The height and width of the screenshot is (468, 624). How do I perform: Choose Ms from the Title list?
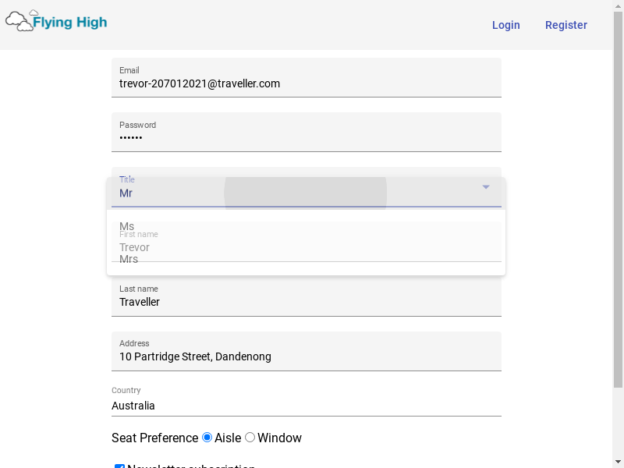point(127,227)
